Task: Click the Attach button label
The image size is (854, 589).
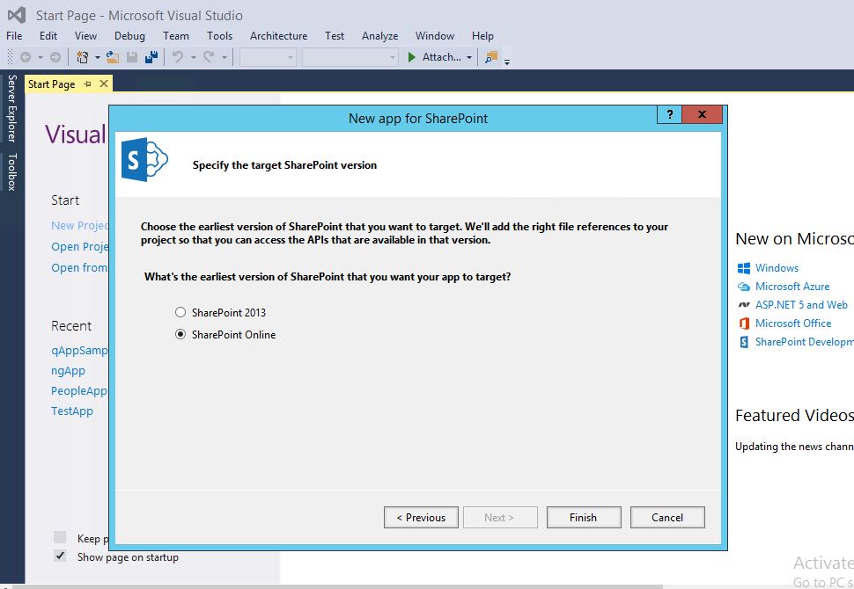Action: [442, 57]
